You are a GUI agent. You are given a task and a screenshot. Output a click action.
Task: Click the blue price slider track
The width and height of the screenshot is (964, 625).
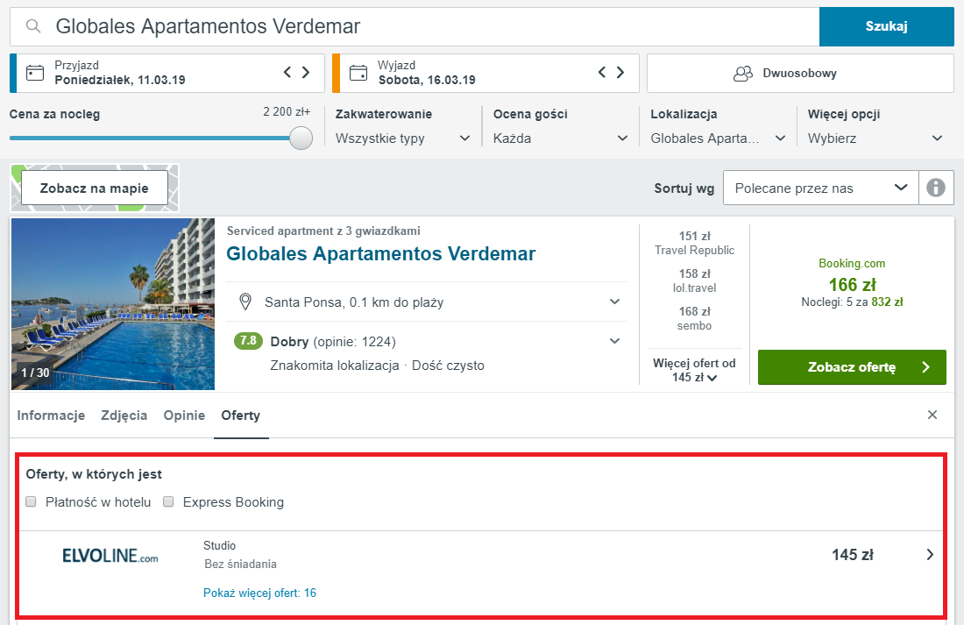(x=149, y=138)
